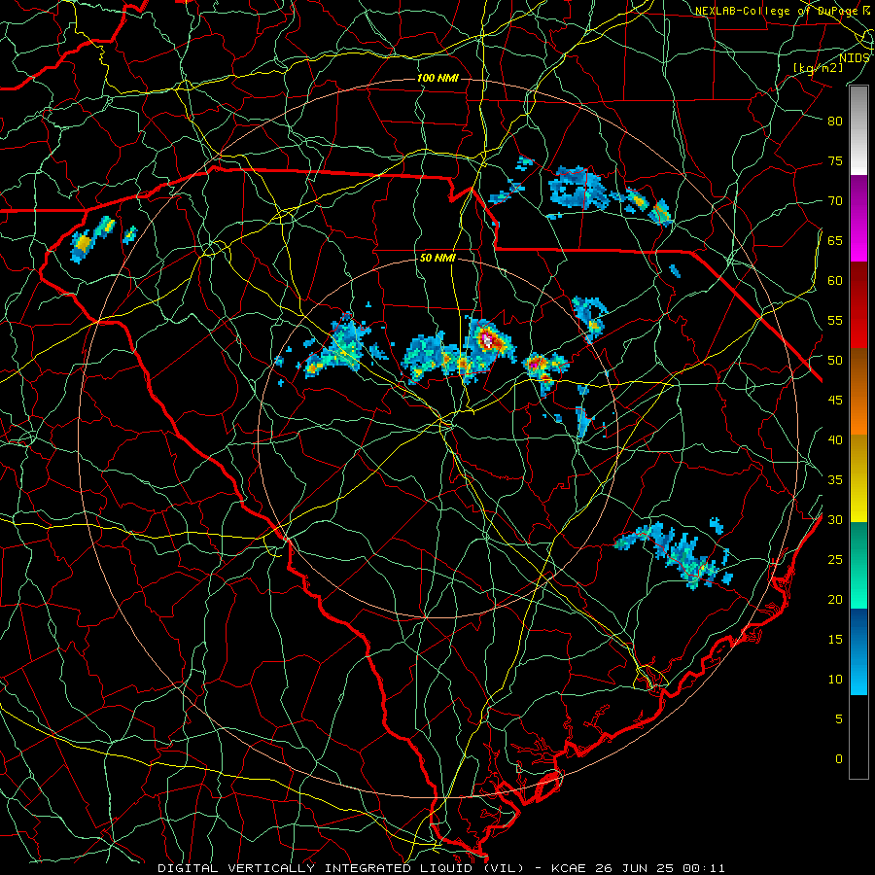
Task: Click the legend value "65"
Action: point(835,241)
